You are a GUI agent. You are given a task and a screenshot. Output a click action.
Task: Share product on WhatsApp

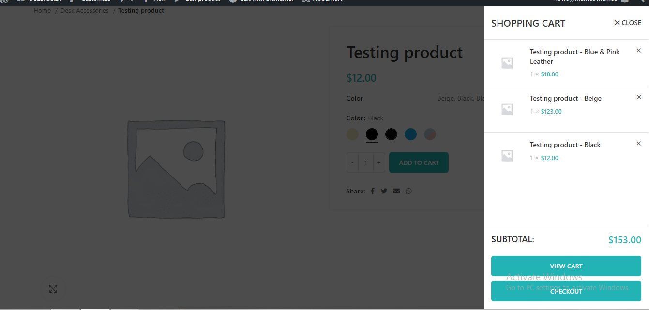pyautogui.click(x=409, y=191)
